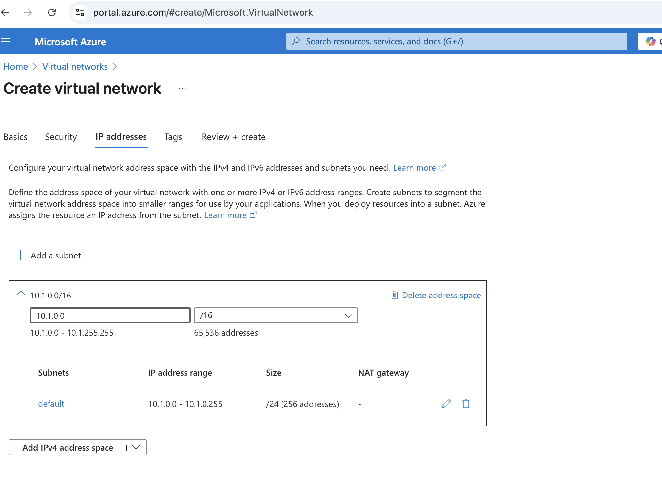Viewport: 662px width, 490px height.
Task: Open the more options ellipsis beside the title
Action: click(182, 89)
